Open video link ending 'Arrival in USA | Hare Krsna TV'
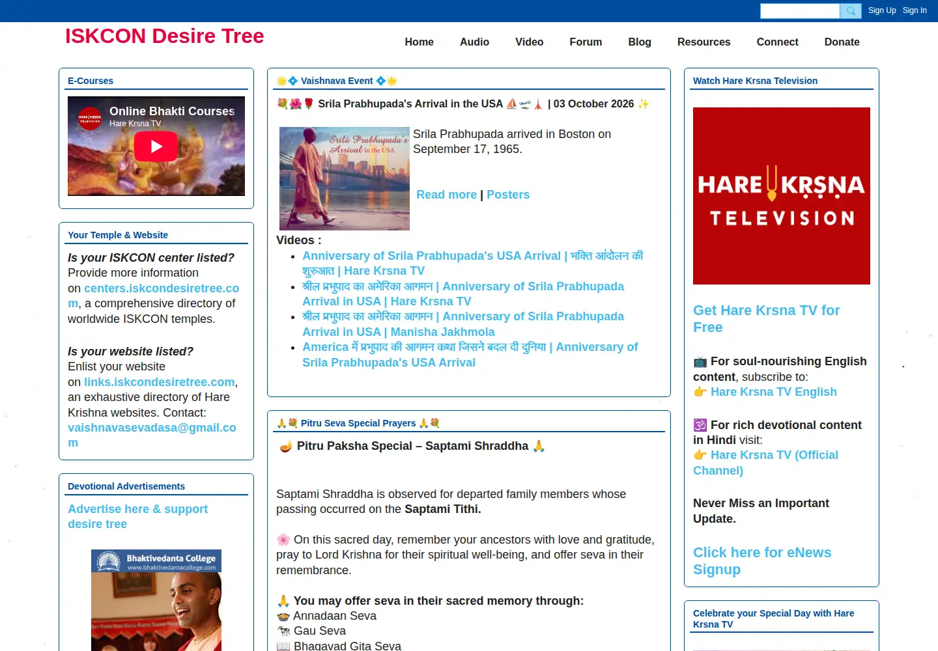 click(x=463, y=294)
